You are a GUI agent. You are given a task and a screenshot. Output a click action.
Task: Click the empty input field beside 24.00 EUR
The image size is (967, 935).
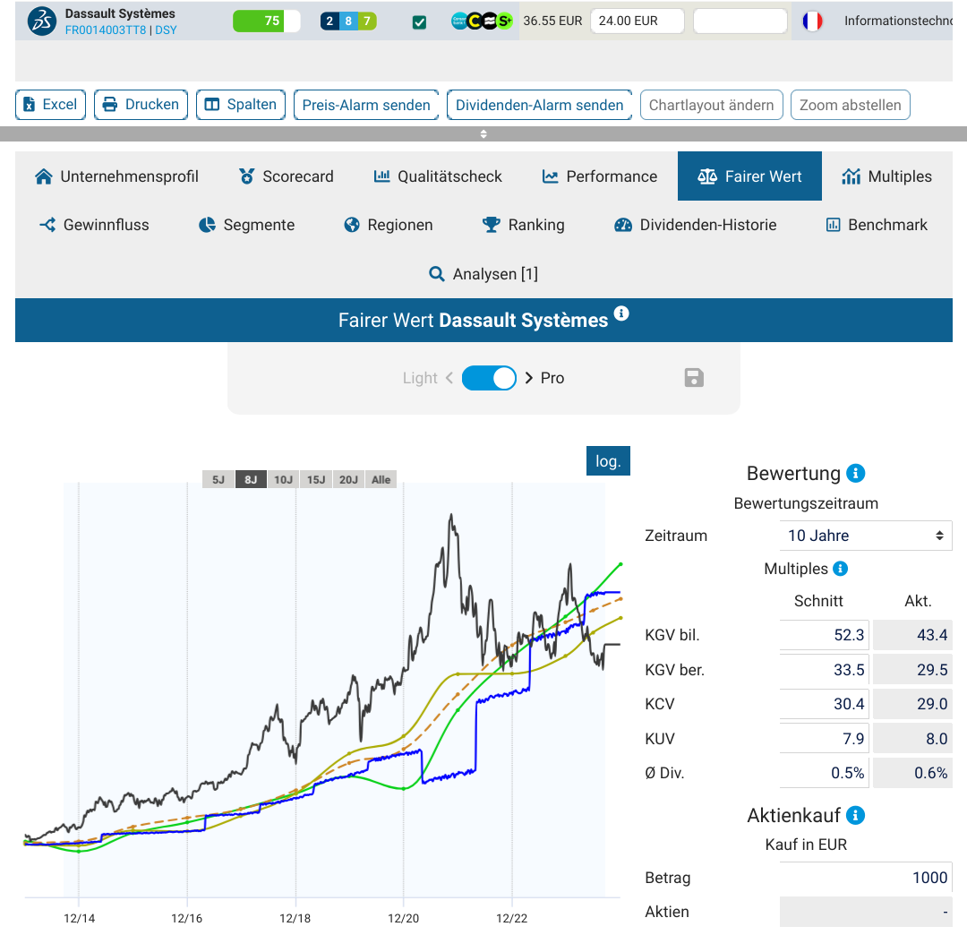740,21
